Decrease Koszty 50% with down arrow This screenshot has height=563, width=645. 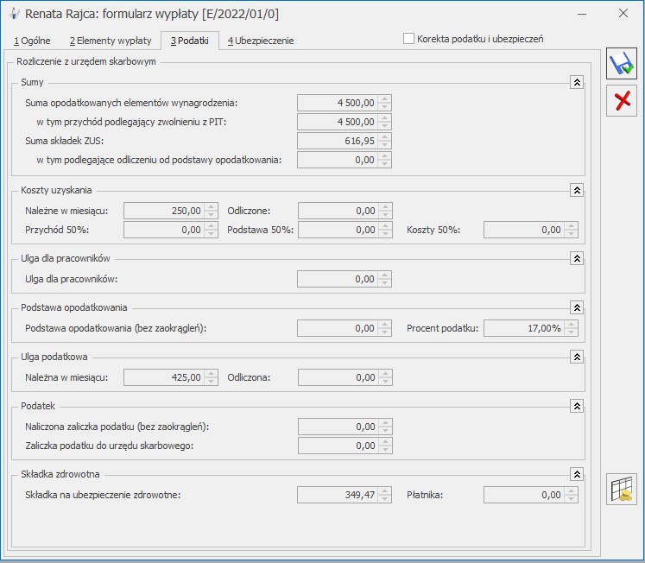point(571,234)
